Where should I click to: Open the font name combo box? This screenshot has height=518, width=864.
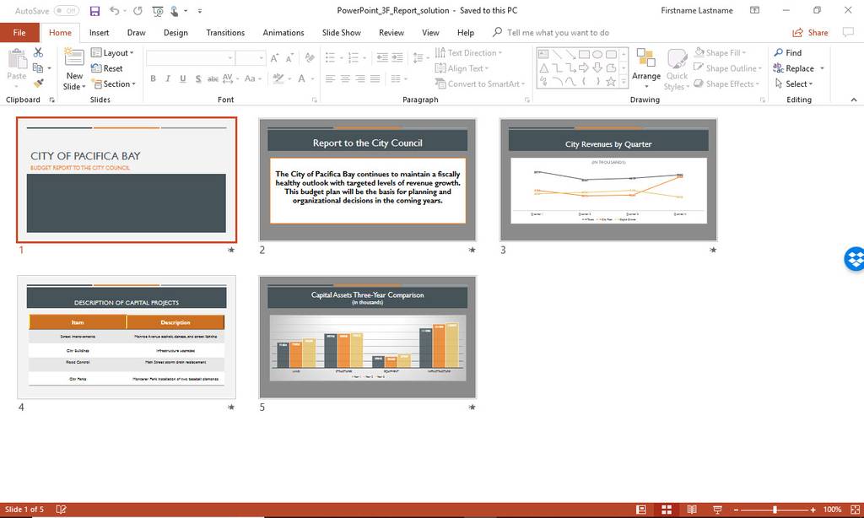pyautogui.click(x=191, y=58)
